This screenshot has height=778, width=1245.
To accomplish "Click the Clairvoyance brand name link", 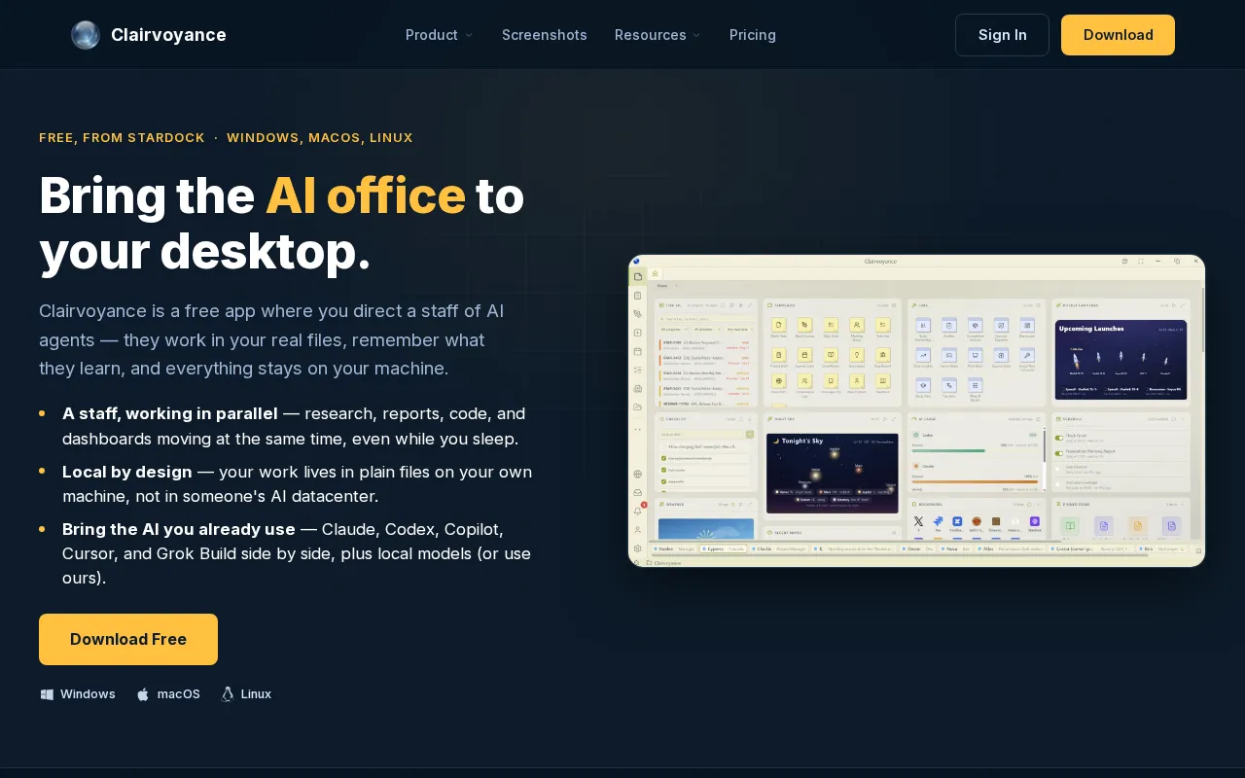I will [x=168, y=35].
